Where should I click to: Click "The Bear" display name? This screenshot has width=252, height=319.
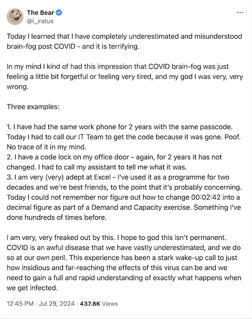[40, 13]
